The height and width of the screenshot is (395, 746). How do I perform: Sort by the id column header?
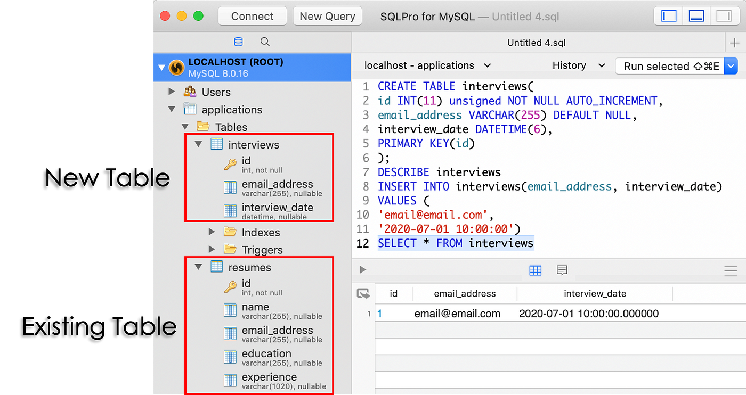[394, 293]
